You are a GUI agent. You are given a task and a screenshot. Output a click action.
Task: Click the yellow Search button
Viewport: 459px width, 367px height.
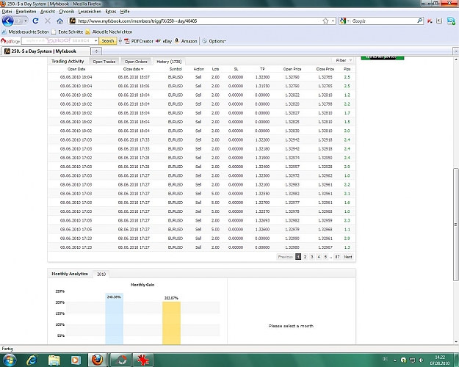(108, 40)
